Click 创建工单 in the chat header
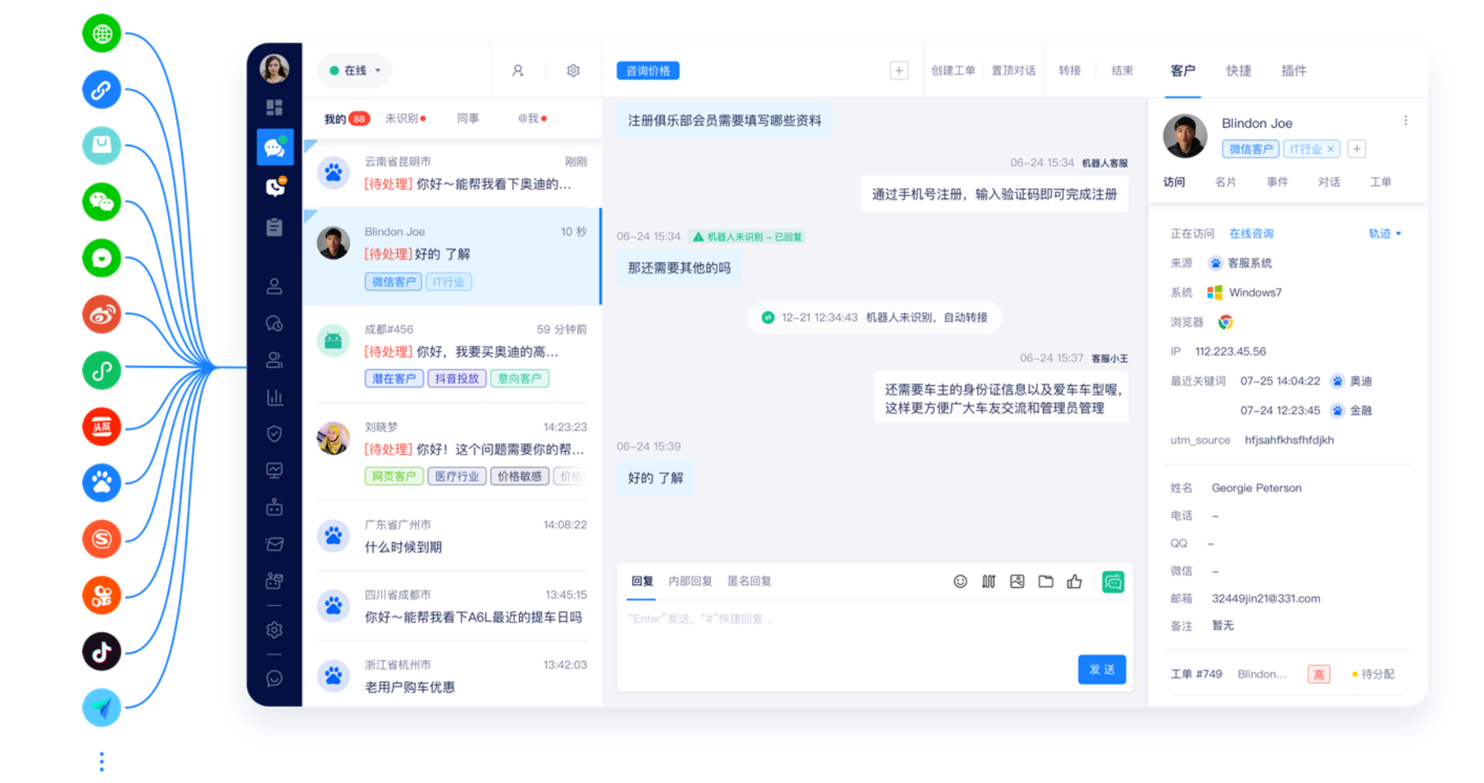The height and width of the screenshot is (783, 1484). tap(953, 71)
